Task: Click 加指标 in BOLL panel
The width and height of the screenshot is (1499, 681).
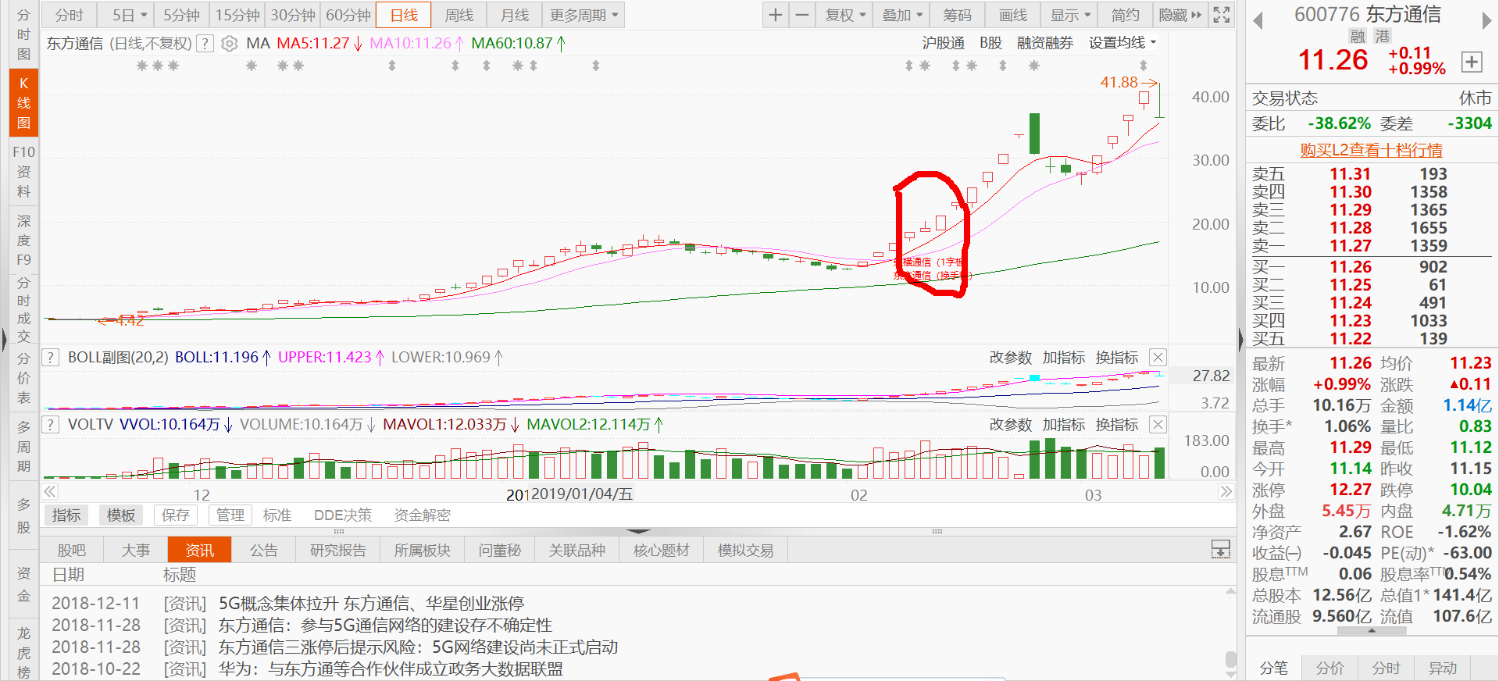Action: (x=1063, y=358)
